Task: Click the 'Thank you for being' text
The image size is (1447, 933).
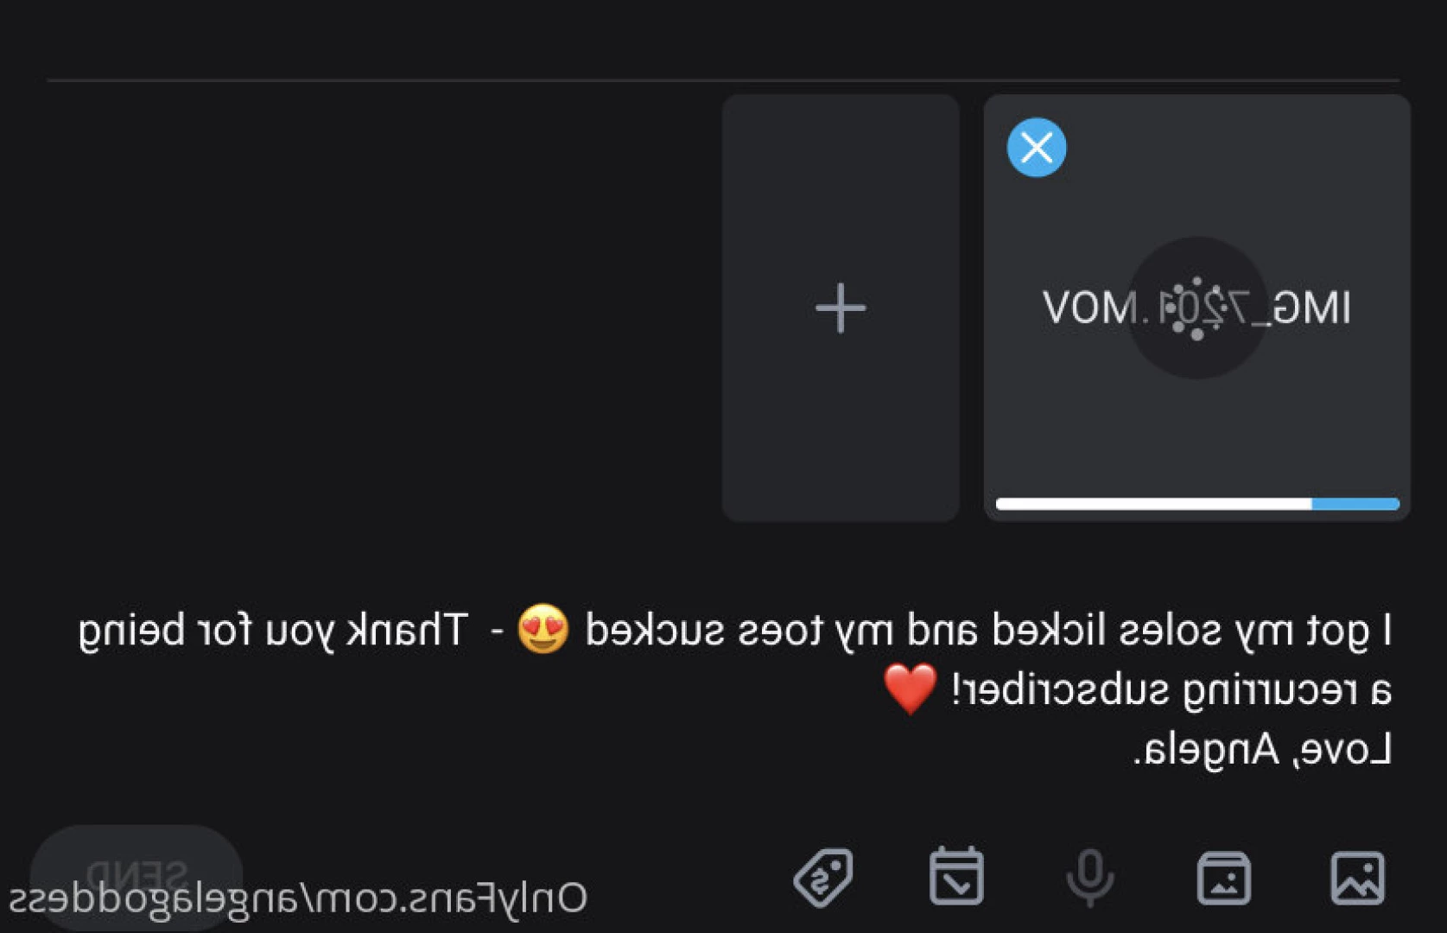Action: (274, 631)
